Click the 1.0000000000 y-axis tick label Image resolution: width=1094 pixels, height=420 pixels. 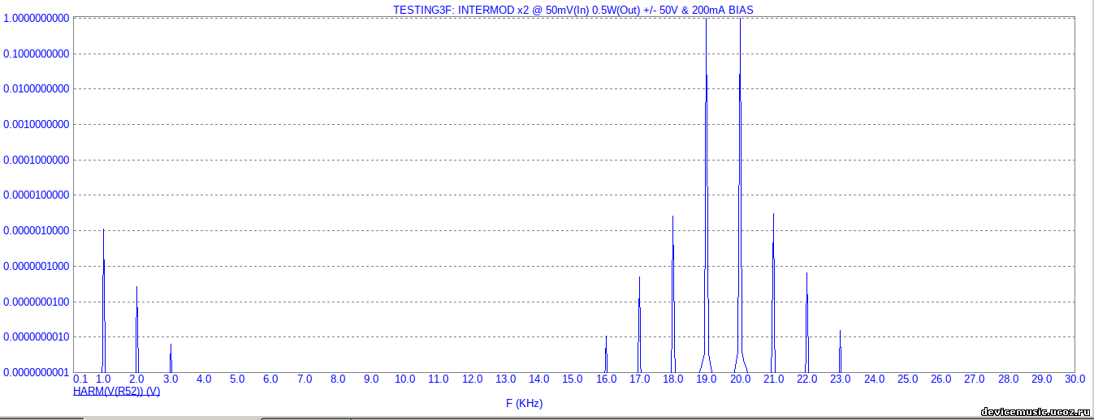36,18
